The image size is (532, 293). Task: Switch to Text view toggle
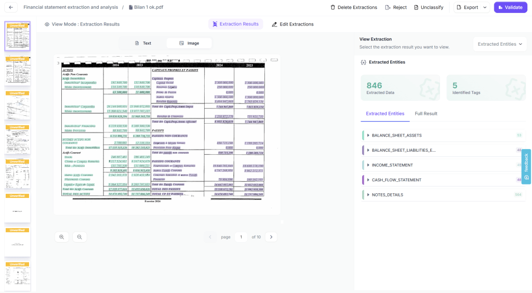pyautogui.click(x=143, y=43)
